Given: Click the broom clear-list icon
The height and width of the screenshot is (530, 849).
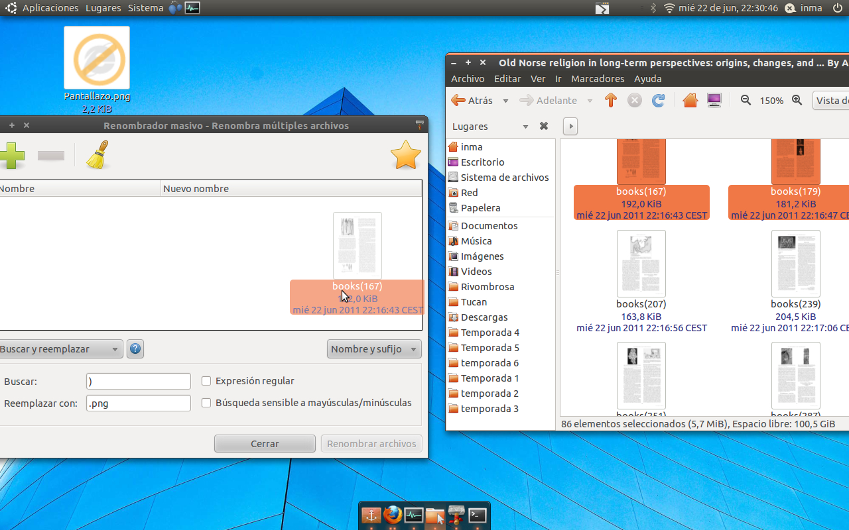Looking at the screenshot, I should (98, 155).
